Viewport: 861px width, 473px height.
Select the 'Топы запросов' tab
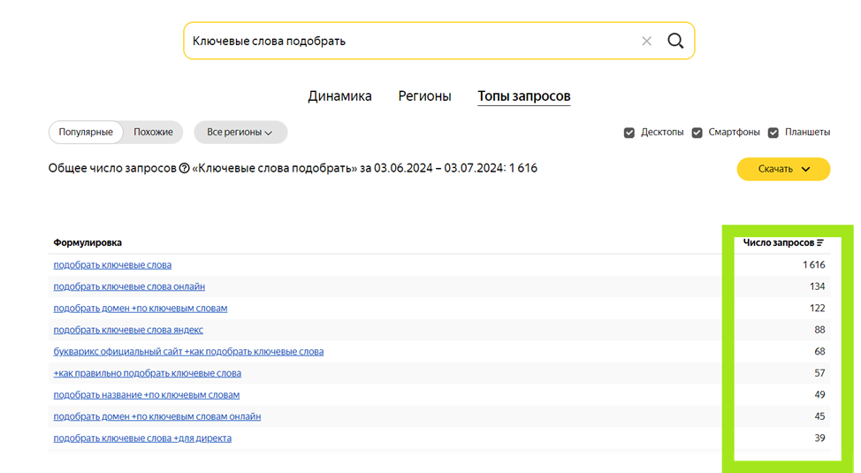coord(524,96)
